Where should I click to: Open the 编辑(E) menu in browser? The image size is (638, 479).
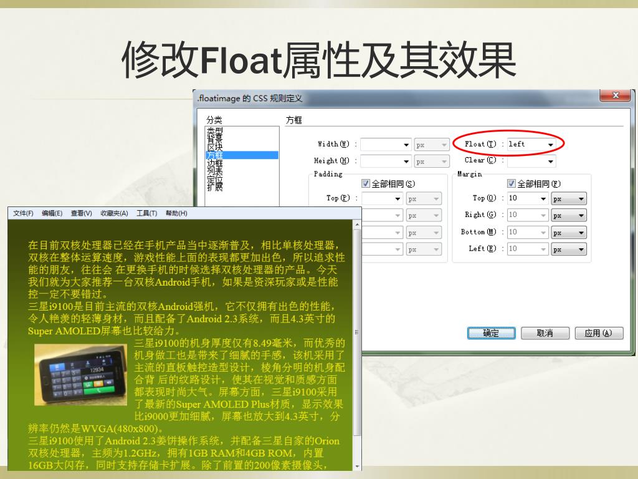tap(52, 213)
